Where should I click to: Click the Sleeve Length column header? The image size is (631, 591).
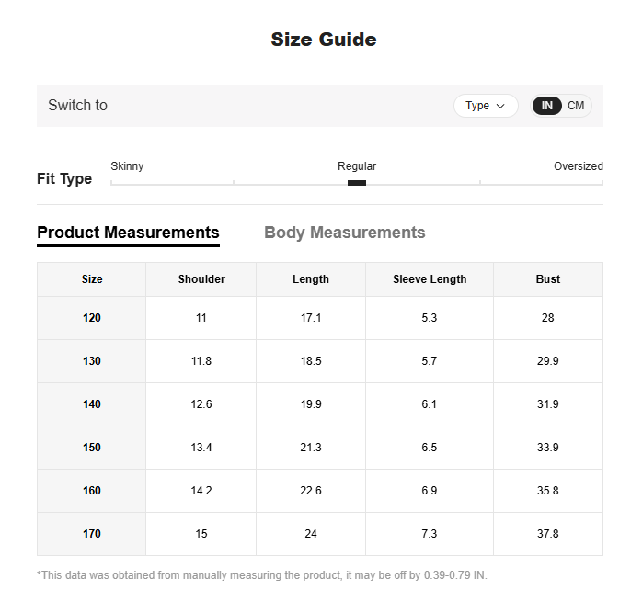click(430, 279)
